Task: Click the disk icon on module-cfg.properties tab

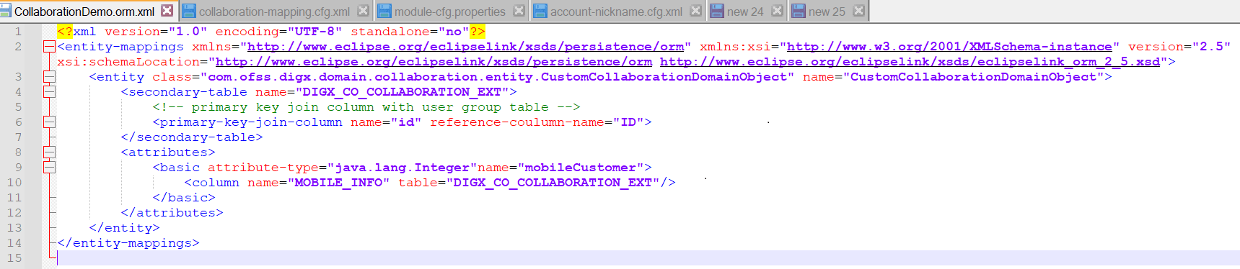Action: pyautogui.click(x=384, y=11)
